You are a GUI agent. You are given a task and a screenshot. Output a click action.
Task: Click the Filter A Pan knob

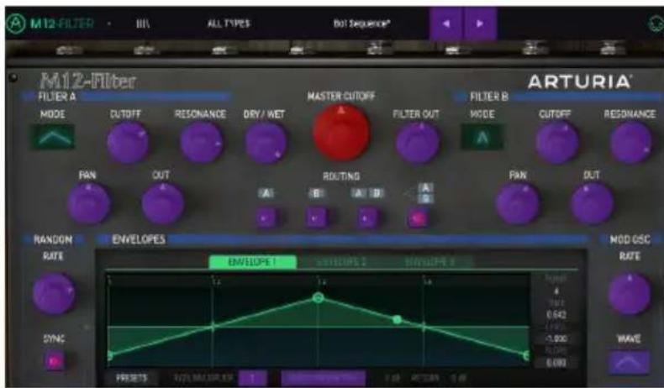pyautogui.click(x=89, y=203)
